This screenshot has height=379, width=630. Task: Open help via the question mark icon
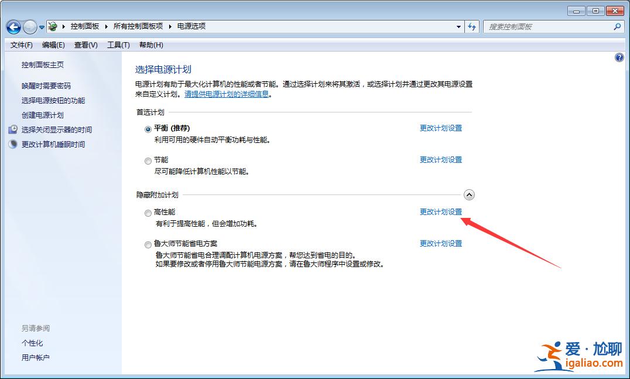click(619, 57)
